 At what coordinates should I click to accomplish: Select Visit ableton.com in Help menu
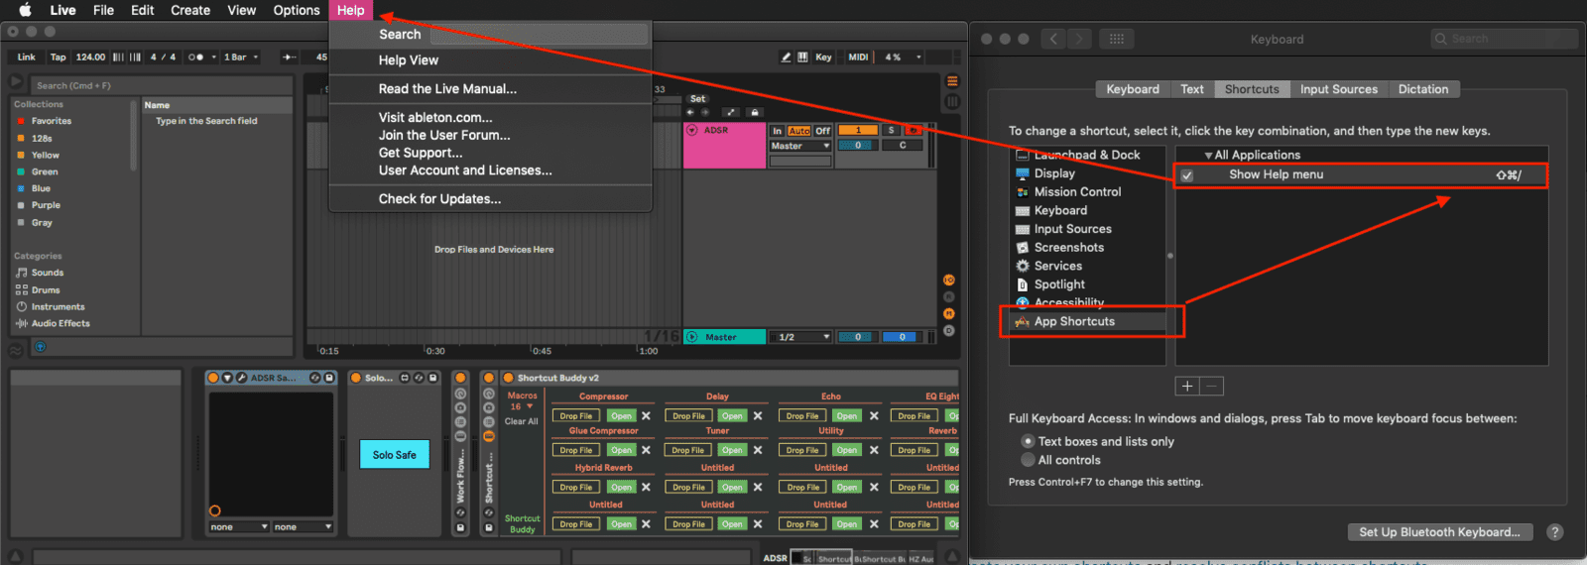click(x=435, y=117)
